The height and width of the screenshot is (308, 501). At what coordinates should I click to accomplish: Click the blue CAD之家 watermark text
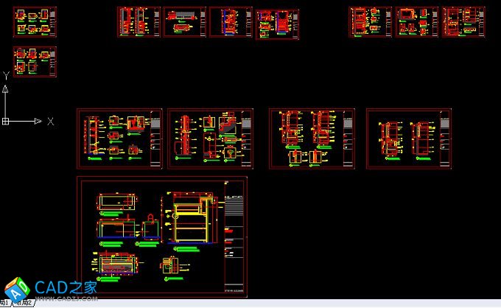[66, 287]
